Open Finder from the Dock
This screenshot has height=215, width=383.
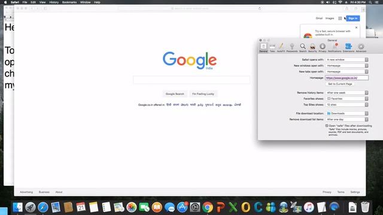tap(17, 207)
